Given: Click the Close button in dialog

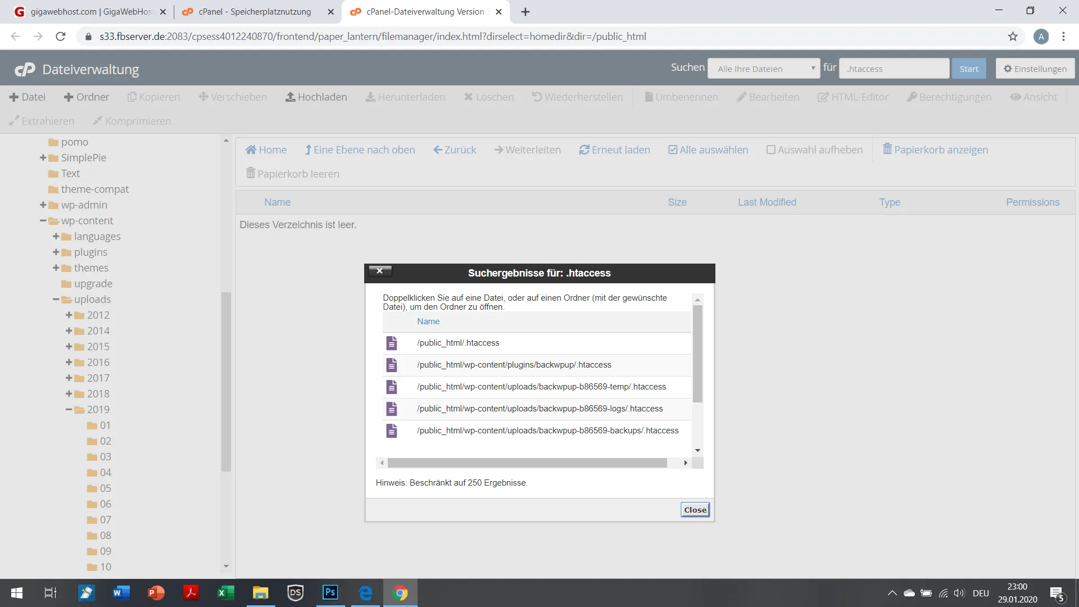Looking at the screenshot, I should pos(695,510).
